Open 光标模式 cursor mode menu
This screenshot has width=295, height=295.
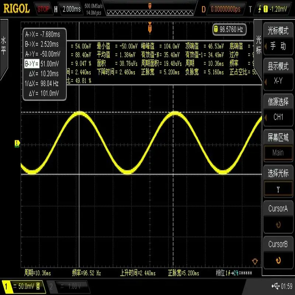278,39
